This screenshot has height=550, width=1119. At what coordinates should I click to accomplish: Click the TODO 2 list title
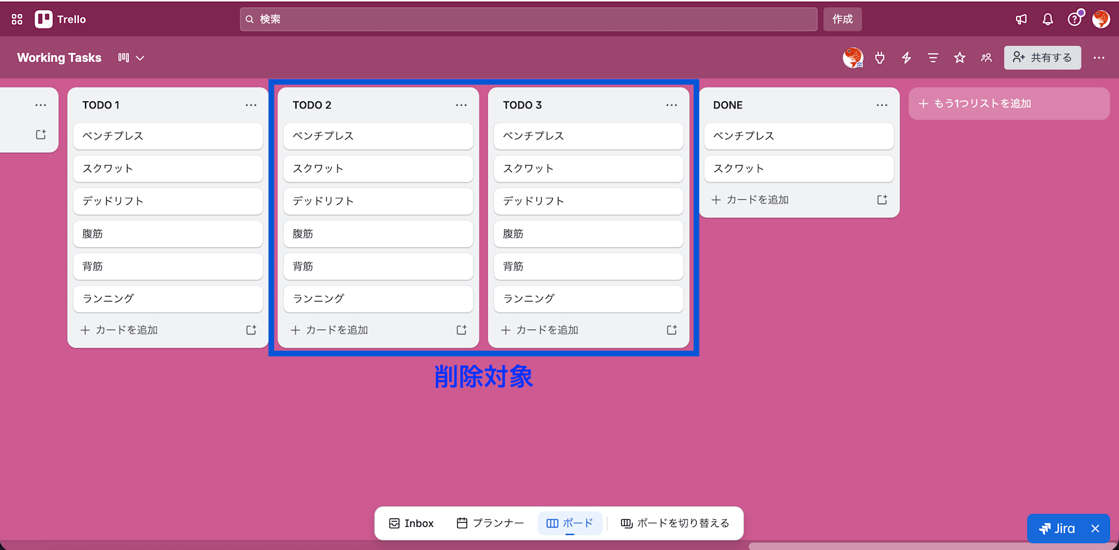coord(312,105)
